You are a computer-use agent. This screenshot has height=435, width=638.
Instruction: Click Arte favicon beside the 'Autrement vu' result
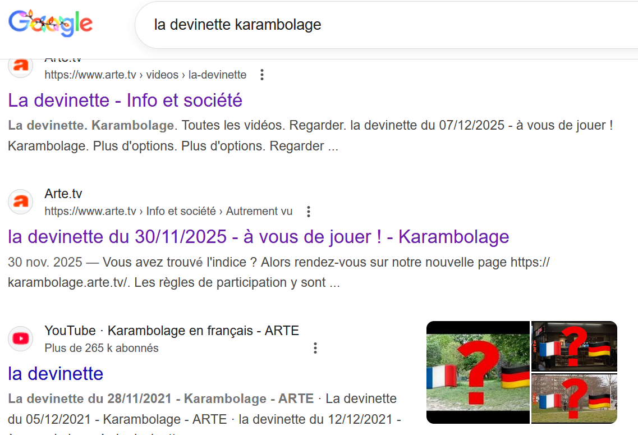point(21,202)
